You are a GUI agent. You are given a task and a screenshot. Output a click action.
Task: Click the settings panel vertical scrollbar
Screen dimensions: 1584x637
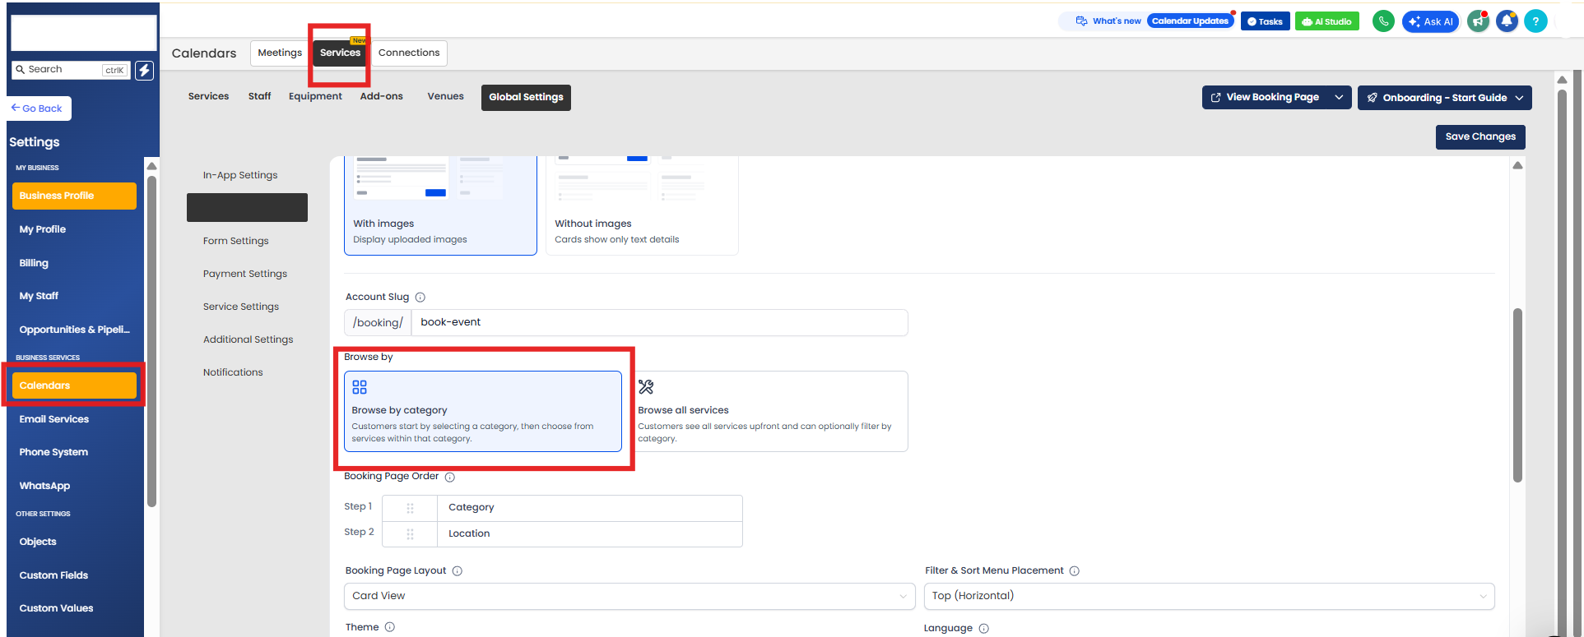pyautogui.click(x=1517, y=395)
